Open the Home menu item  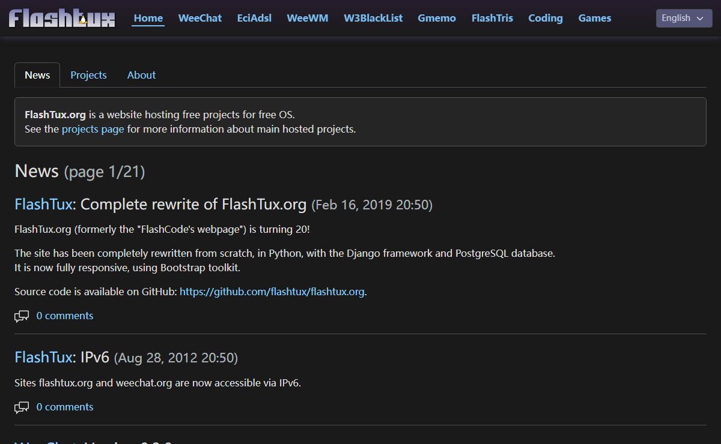point(148,18)
